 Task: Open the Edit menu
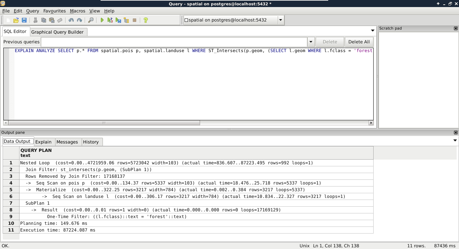[18, 11]
